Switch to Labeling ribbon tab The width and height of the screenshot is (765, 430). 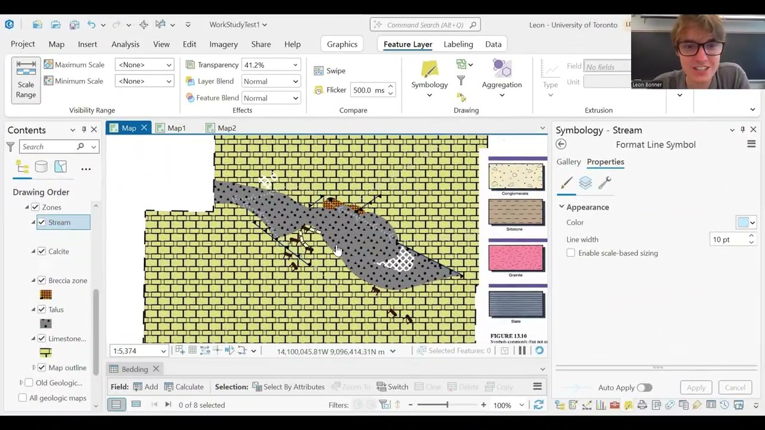[x=458, y=44]
